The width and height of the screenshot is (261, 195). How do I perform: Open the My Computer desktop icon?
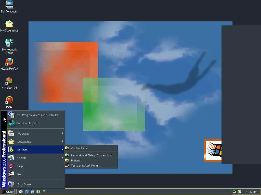pyautogui.click(x=9, y=7)
